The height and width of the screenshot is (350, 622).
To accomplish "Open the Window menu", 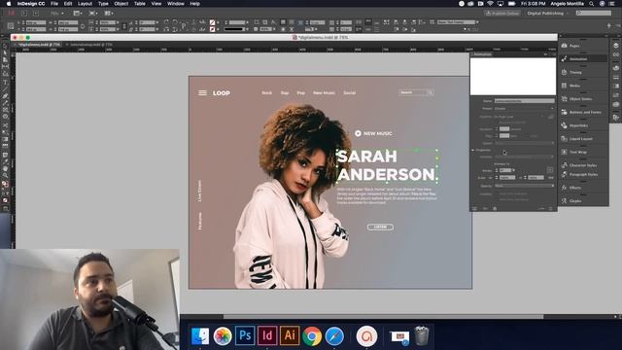I will tap(175, 4).
